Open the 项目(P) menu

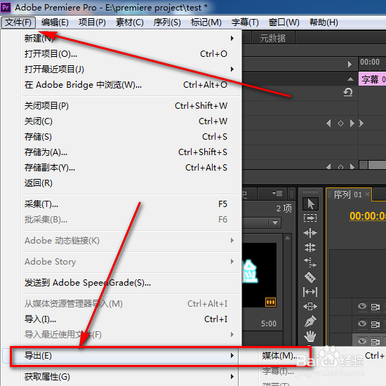(92, 22)
